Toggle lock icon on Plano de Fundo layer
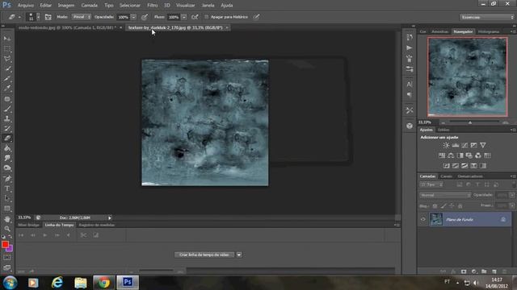 pyautogui.click(x=503, y=219)
